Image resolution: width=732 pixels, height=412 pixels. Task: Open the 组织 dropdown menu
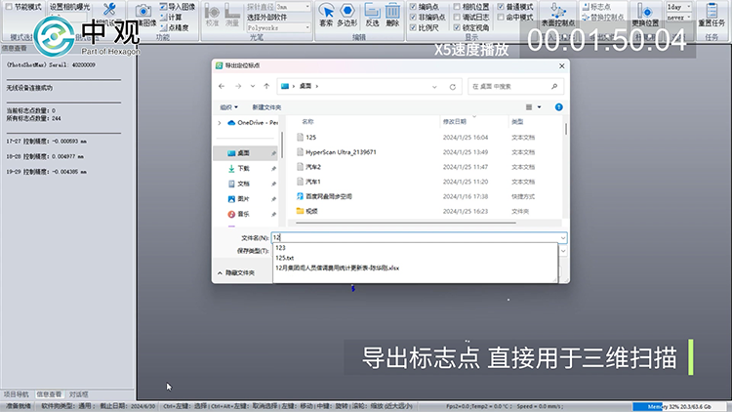pyautogui.click(x=229, y=106)
